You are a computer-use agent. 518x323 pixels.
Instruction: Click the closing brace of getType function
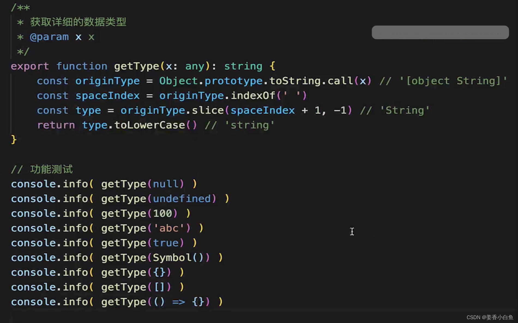[x=14, y=140]
